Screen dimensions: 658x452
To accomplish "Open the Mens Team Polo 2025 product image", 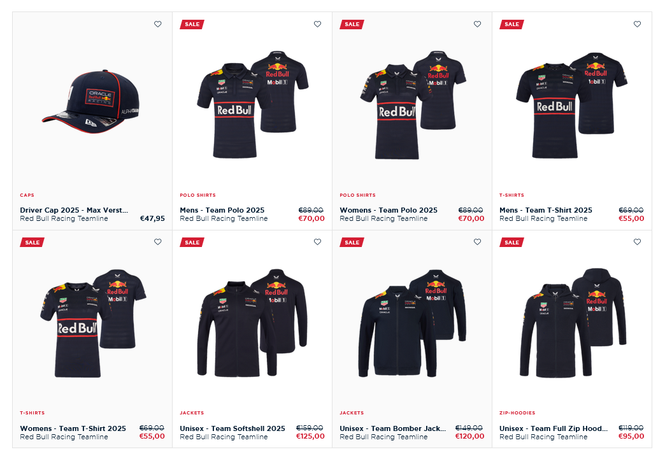I will click(x=253, y=104).
